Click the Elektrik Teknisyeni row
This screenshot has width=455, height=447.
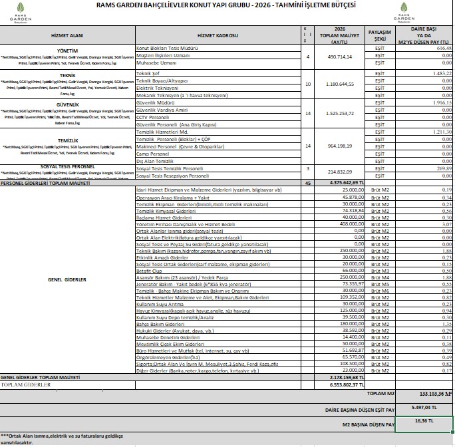(218, 88)
